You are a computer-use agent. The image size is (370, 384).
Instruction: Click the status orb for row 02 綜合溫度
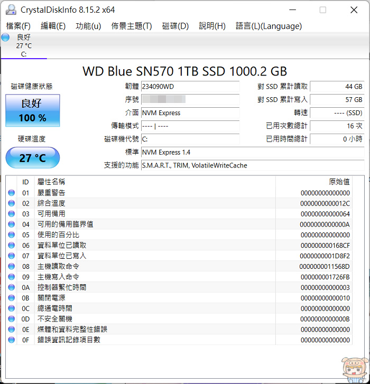11,203
